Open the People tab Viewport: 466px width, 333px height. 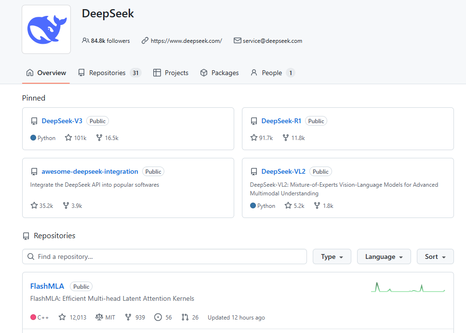click(x=273, y=73)
